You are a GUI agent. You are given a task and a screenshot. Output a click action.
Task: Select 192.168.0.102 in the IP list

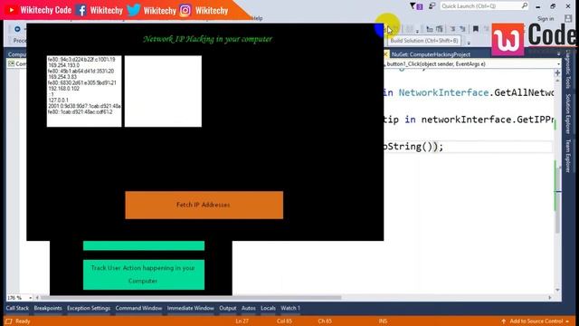tap(63, 89)
